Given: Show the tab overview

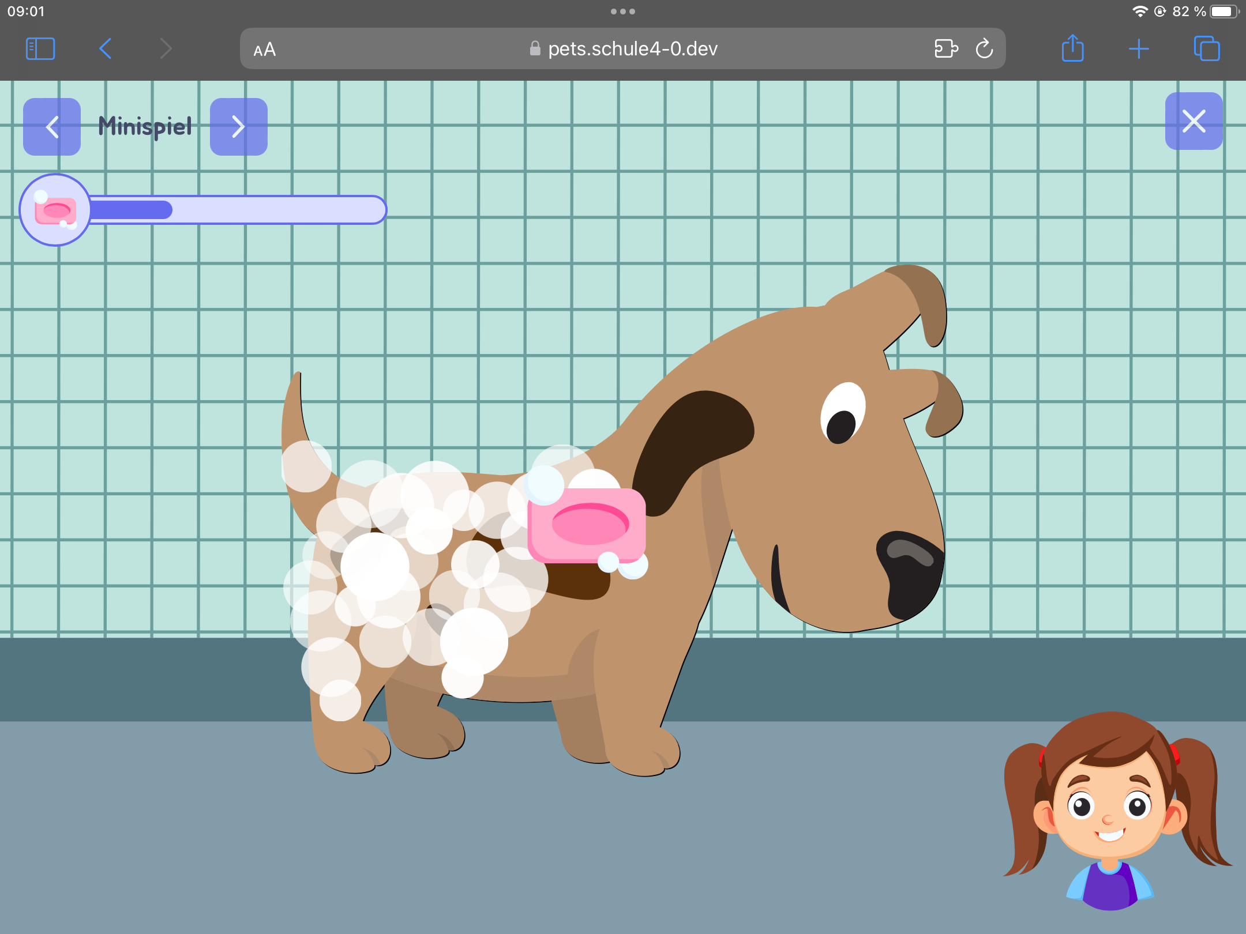Looking at the screenshot, I should pyautogui.click(x=1206, y=49).
